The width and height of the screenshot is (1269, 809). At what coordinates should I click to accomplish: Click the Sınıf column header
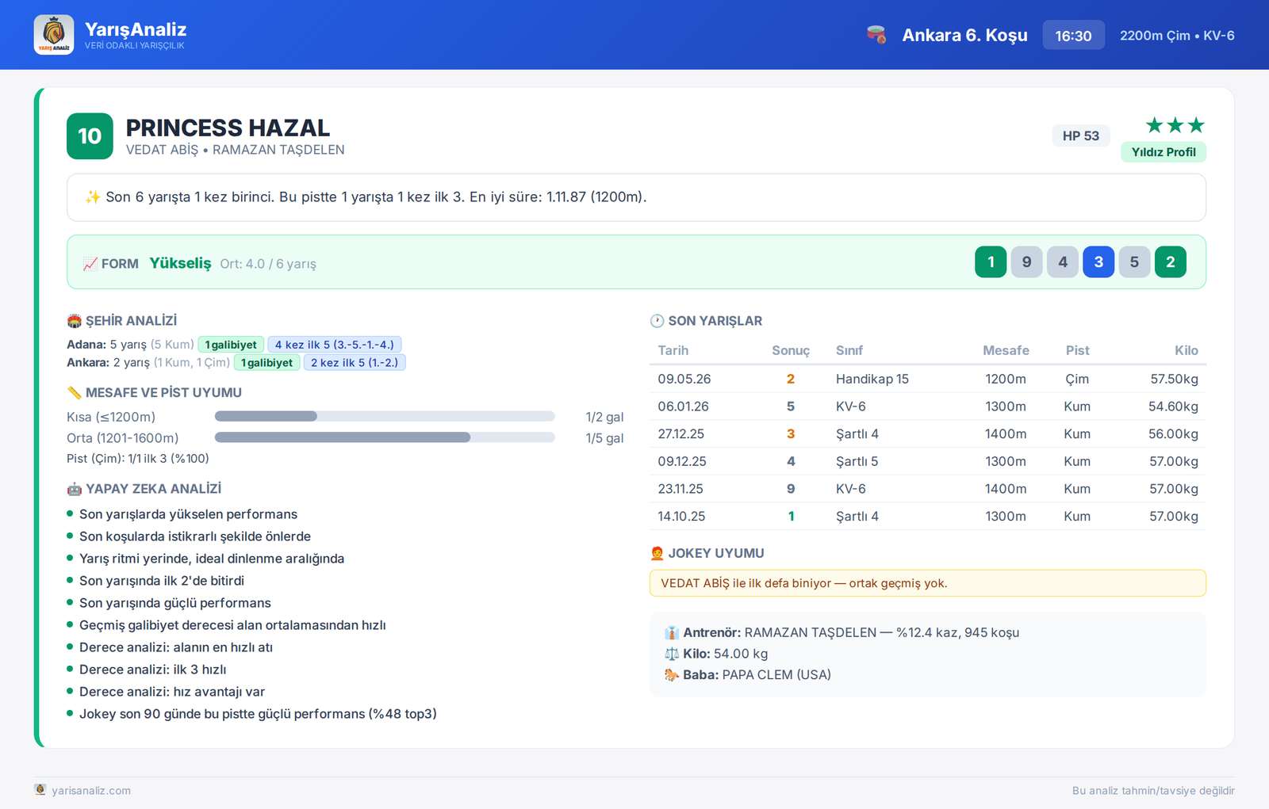(849, 350)
